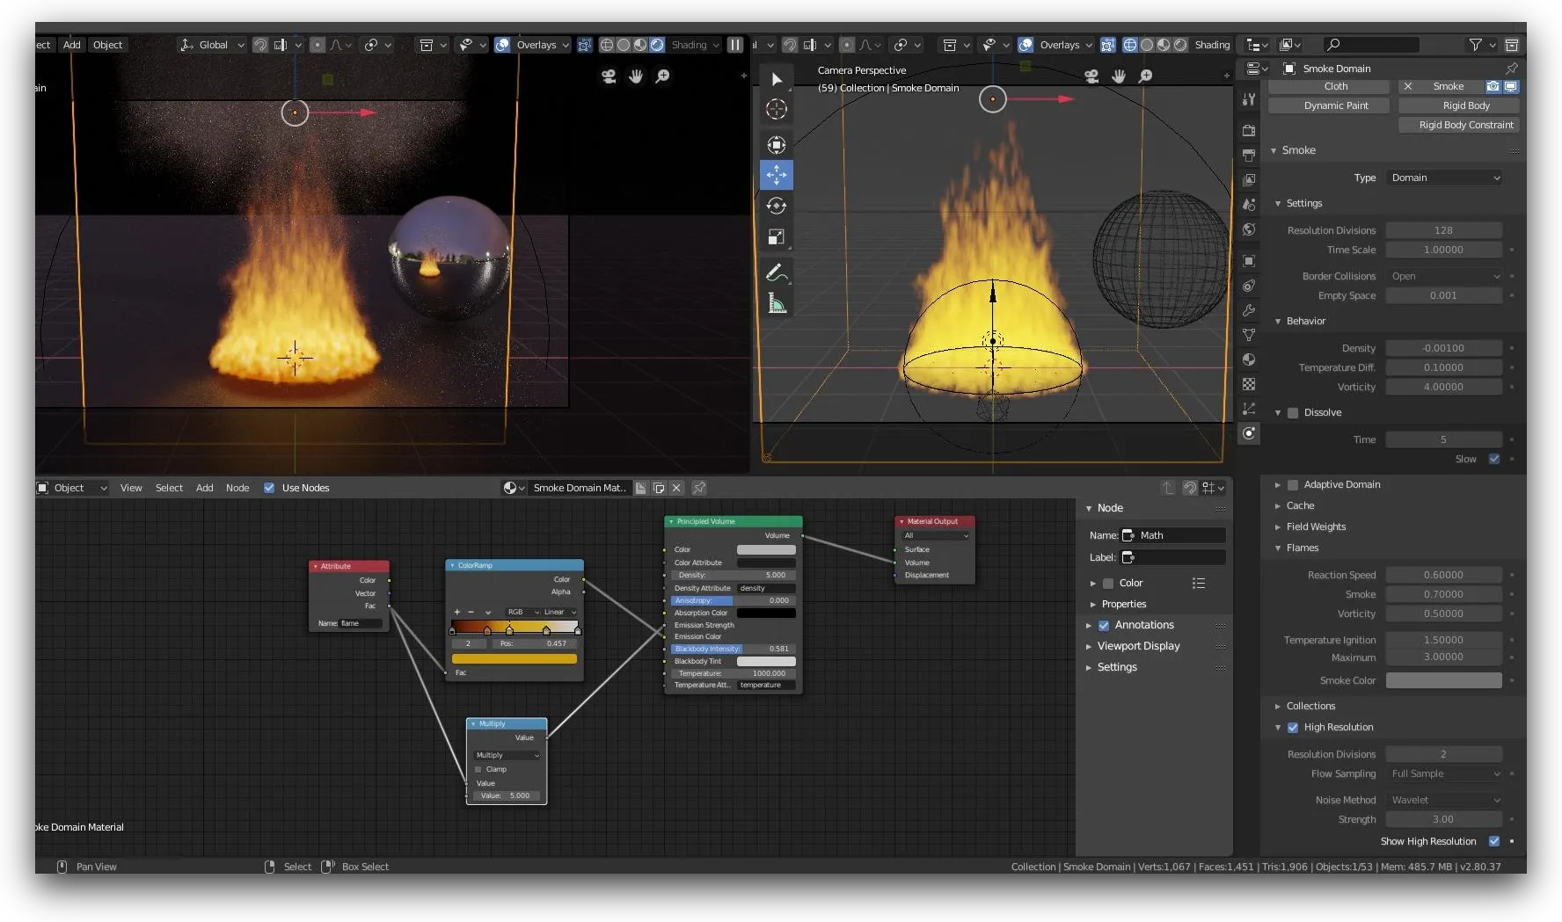Click the camera view icon in right viewport

click(1091, 76)
